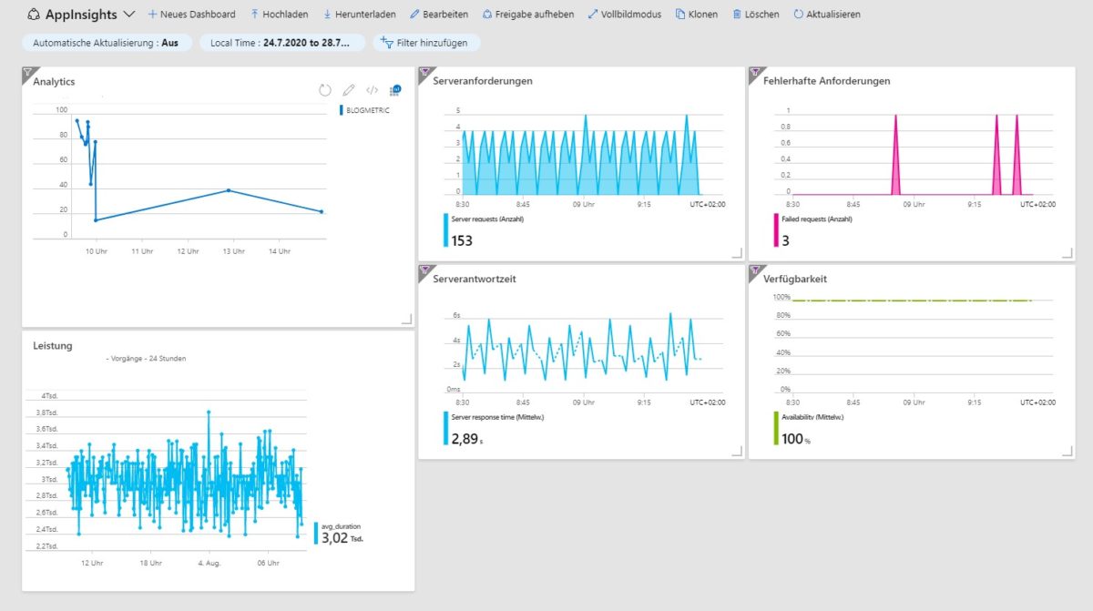Edit the Analytics query with the pencil icon
Image resolution: width=1093 pixels, height=611 pixels.
[348, 90]
